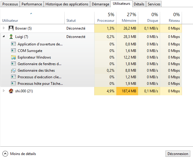Sort the list by Processeur usage
193x161 pixels.
pyautogui.click(x=105, y=18)
